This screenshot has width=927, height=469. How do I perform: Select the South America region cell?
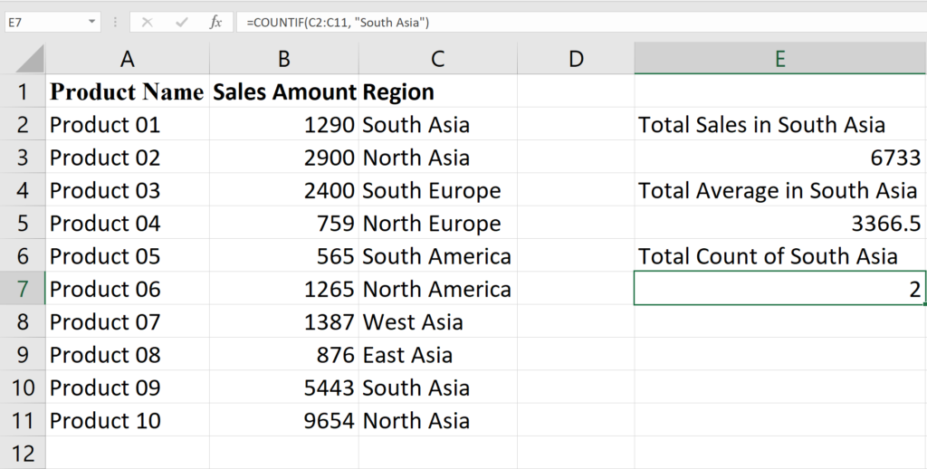tap(437, 255)
